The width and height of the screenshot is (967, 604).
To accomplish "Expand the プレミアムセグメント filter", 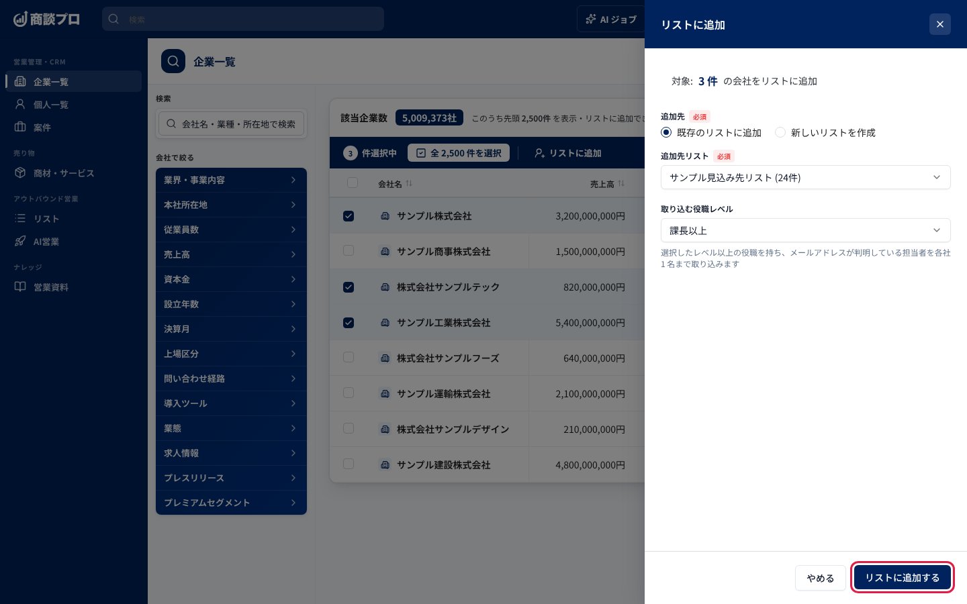I will click(x=231, y=503).
